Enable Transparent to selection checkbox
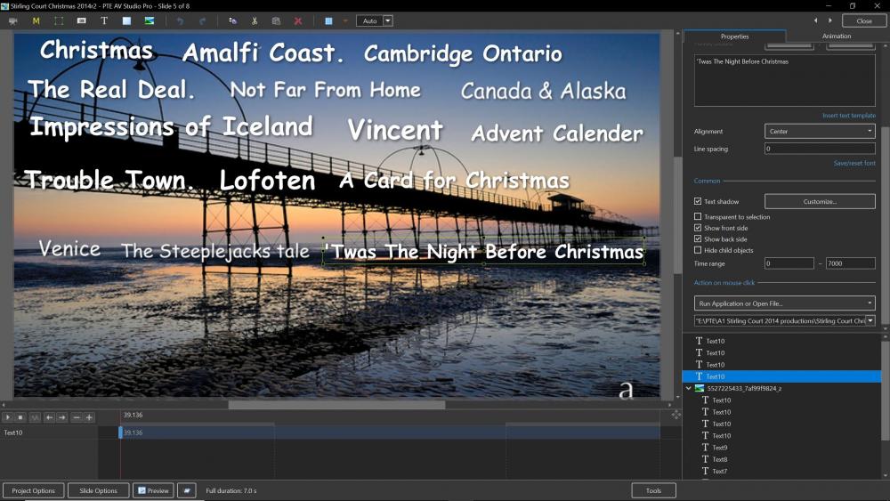 click(698, 217)
